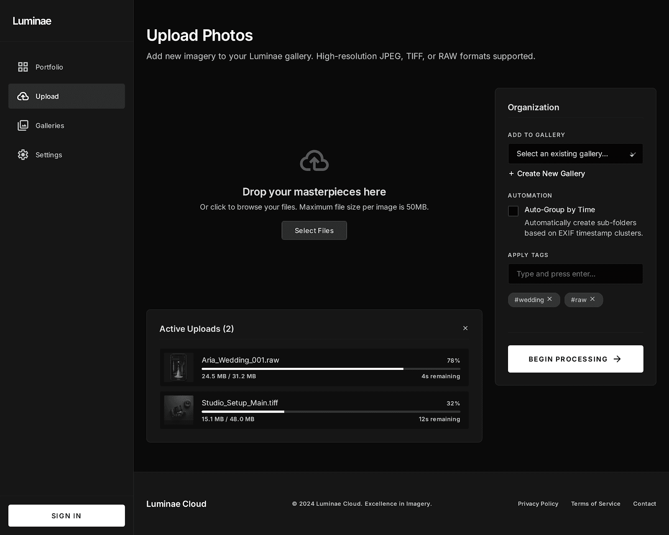Open Terms of Service link

(596, 504)
